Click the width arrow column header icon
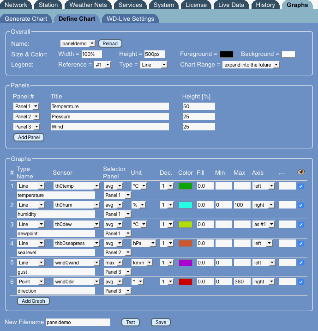This screenshot has height=331, width=318. point(282,174)
